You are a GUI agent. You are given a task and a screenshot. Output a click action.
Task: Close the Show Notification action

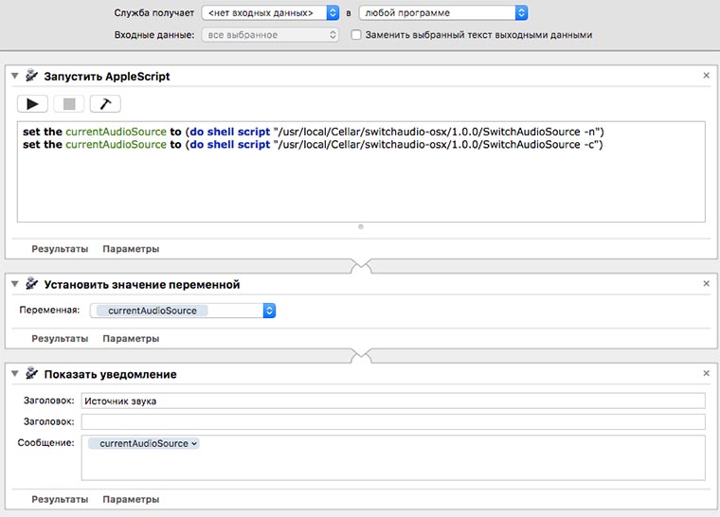706,373
